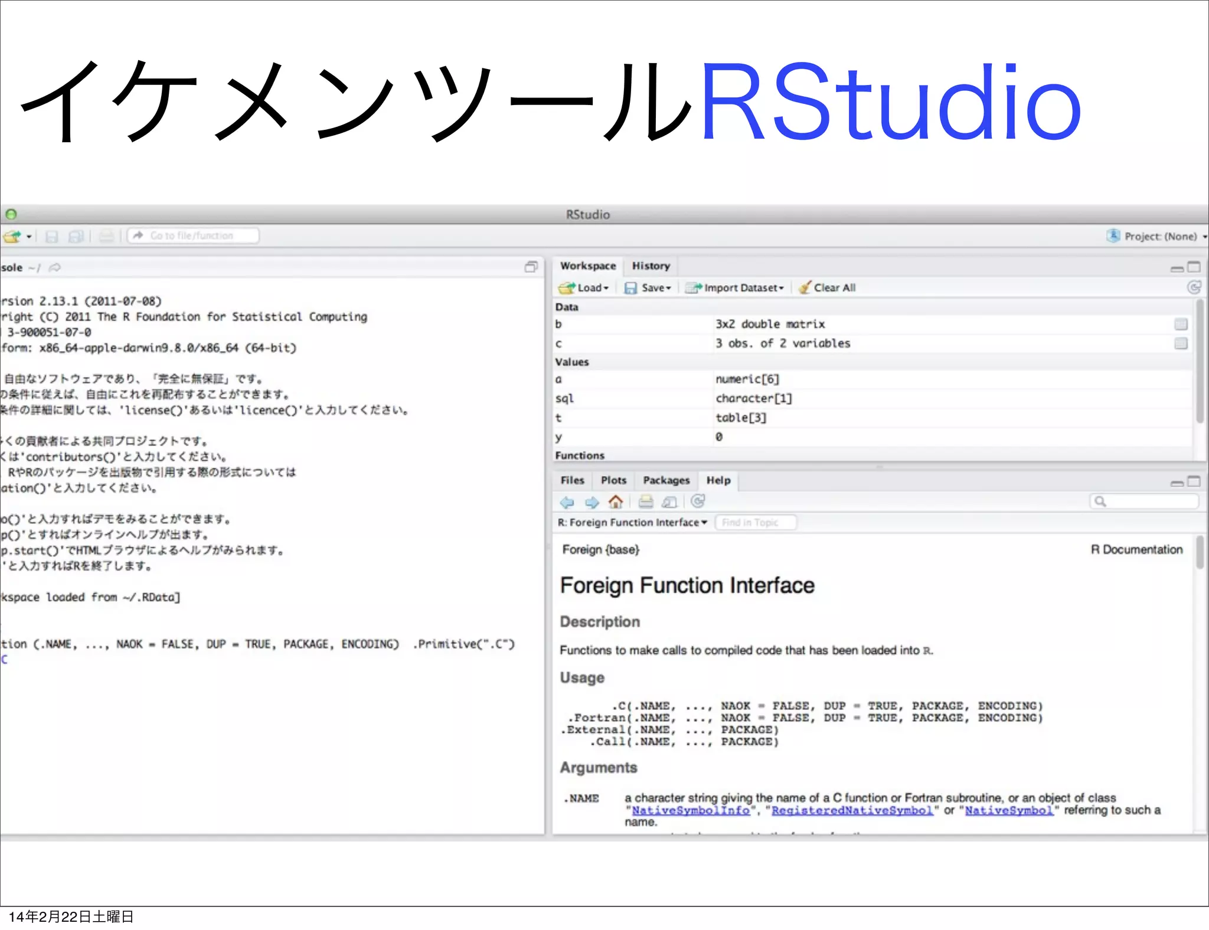The width and height of the screenshot is (1209, 930).
Task: Switch to the Packages tab
Action: click(666, 480)
